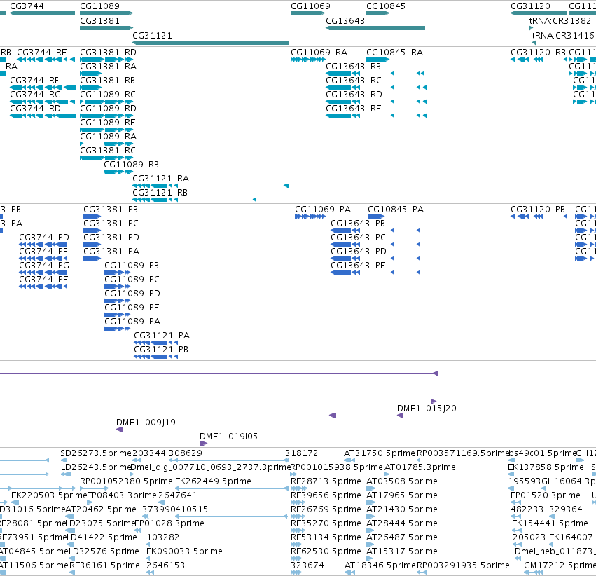Select protein CG31381-PB
The width and height of the screenshot is (596, 576).
pyautogui.click(x=92, y=217)
